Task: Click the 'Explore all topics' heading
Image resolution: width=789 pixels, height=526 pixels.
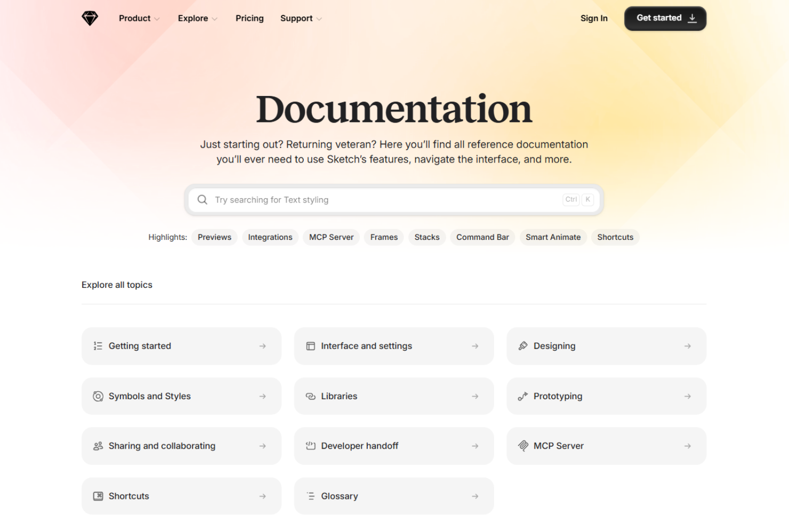Action: point(117,285)
